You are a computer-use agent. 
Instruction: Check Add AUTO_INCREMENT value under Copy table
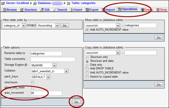[x=87, y=73]
